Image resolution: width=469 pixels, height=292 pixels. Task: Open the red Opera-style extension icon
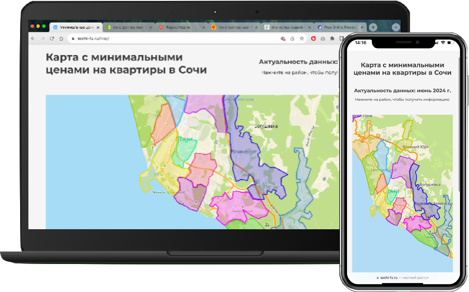click(313, 38)
